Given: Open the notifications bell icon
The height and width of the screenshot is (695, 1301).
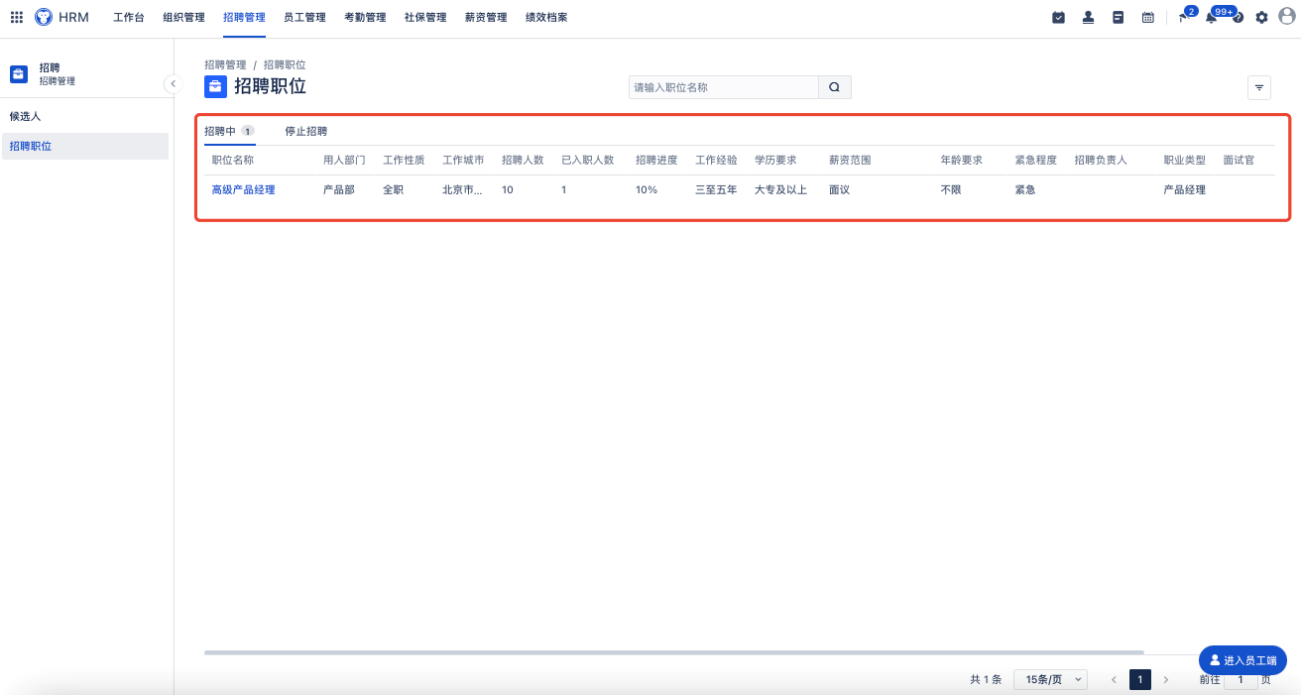Looking at the screenshot, I should pyautogui.click(x=1211, y=17).
